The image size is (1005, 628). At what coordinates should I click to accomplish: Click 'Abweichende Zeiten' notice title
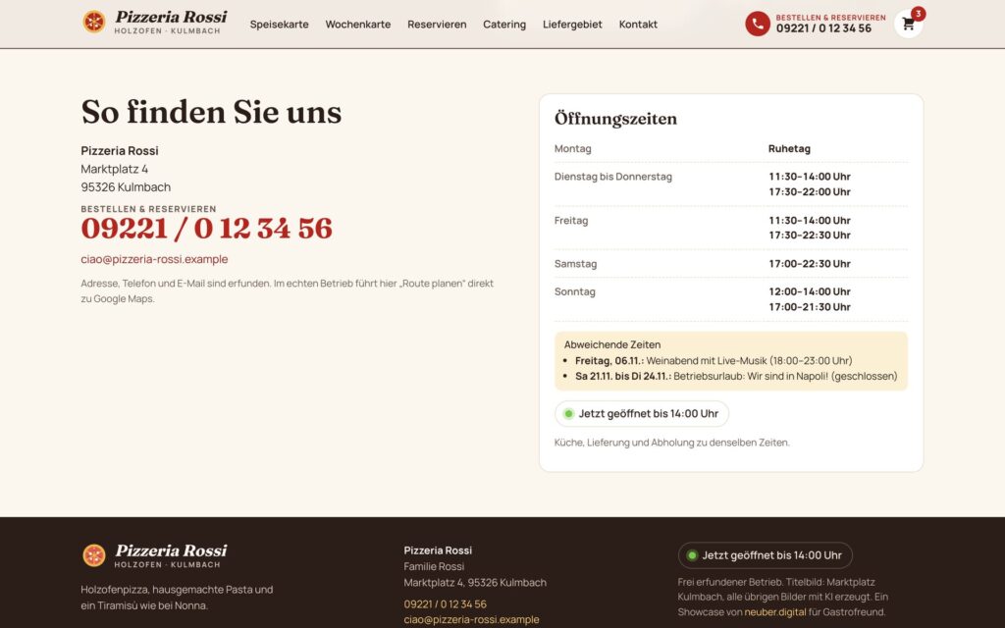[x=612, y=344]
